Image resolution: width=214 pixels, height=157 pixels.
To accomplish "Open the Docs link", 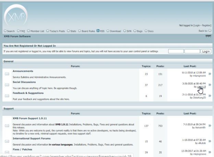I will pos(151,31).
